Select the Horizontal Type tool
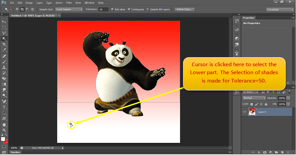296x155 pixels. point(4,107)
